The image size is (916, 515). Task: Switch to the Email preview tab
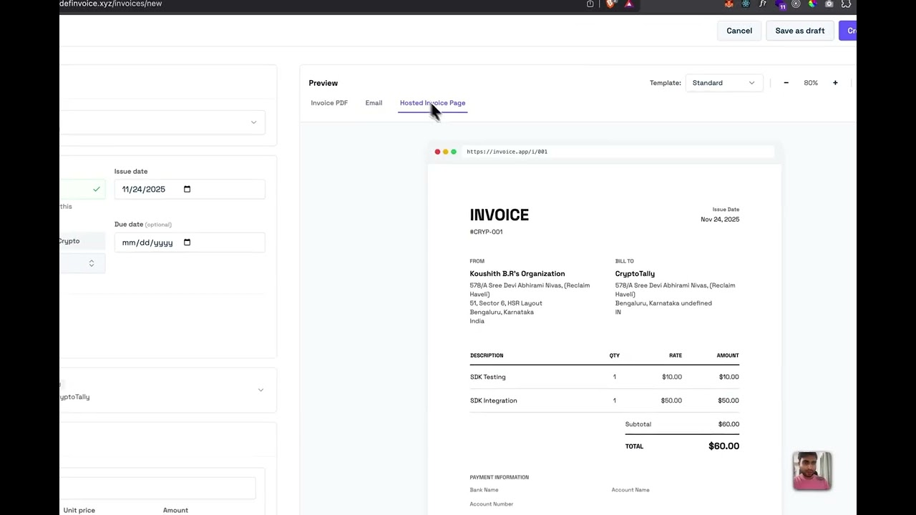click(374, 103)
